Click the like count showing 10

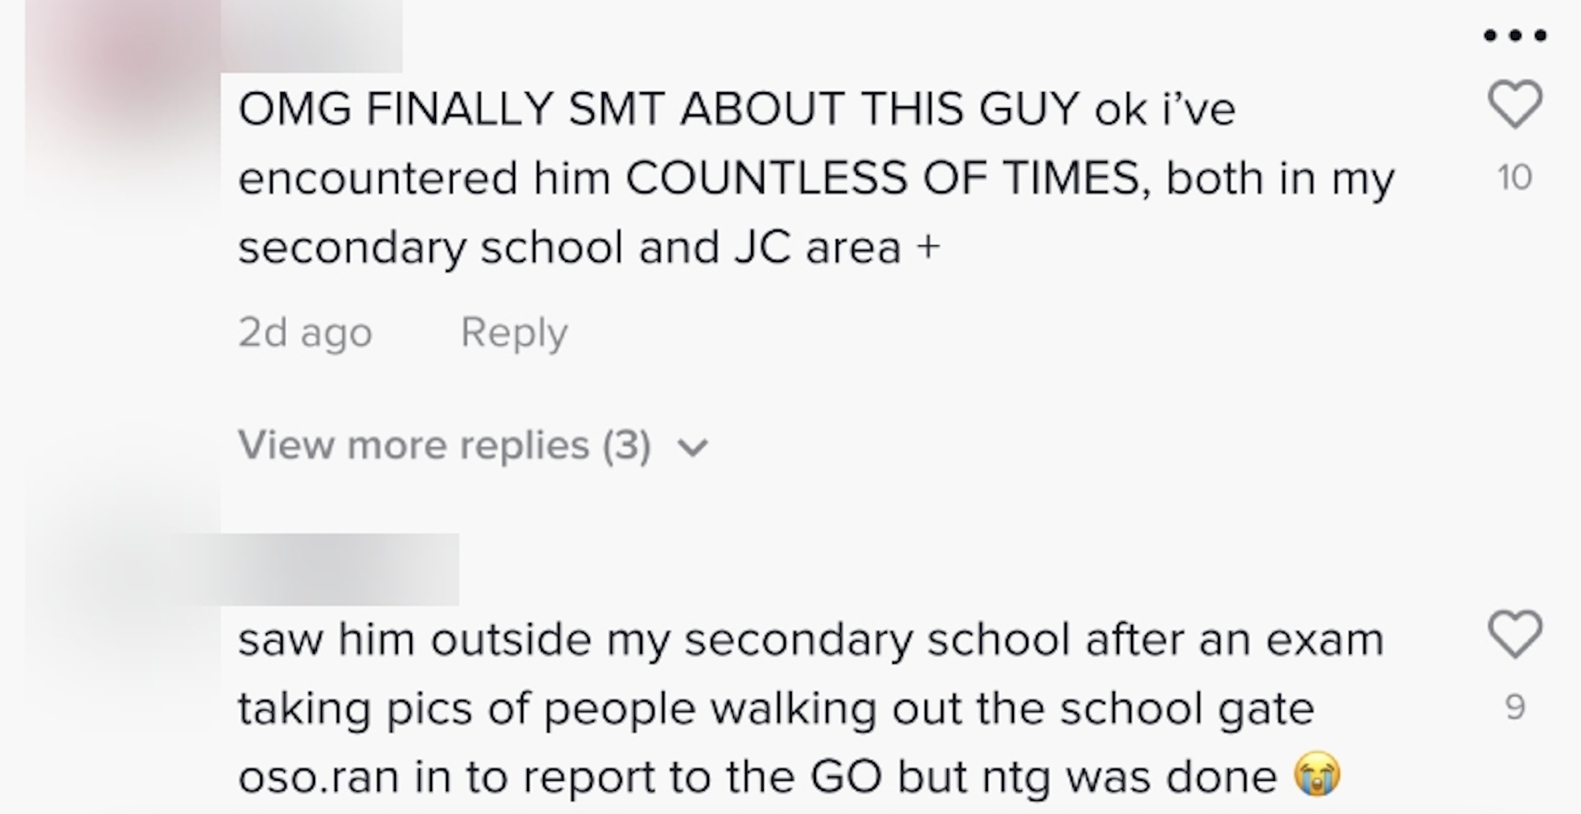tap(1515, 177)
